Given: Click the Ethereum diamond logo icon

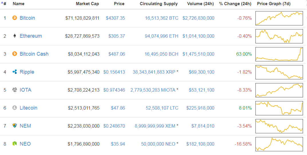Looking at the screenshot, I should [15, 36].
